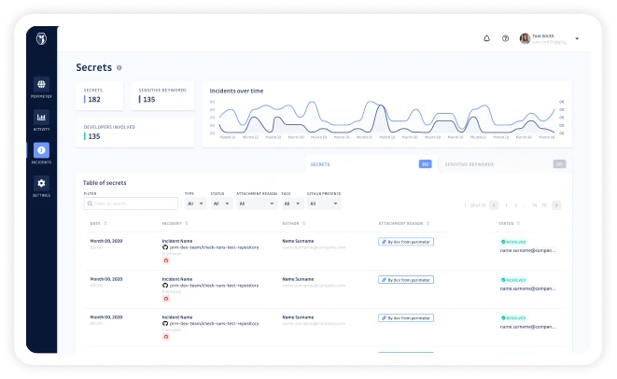Click the first row Resolved status badge

point(513,242)
